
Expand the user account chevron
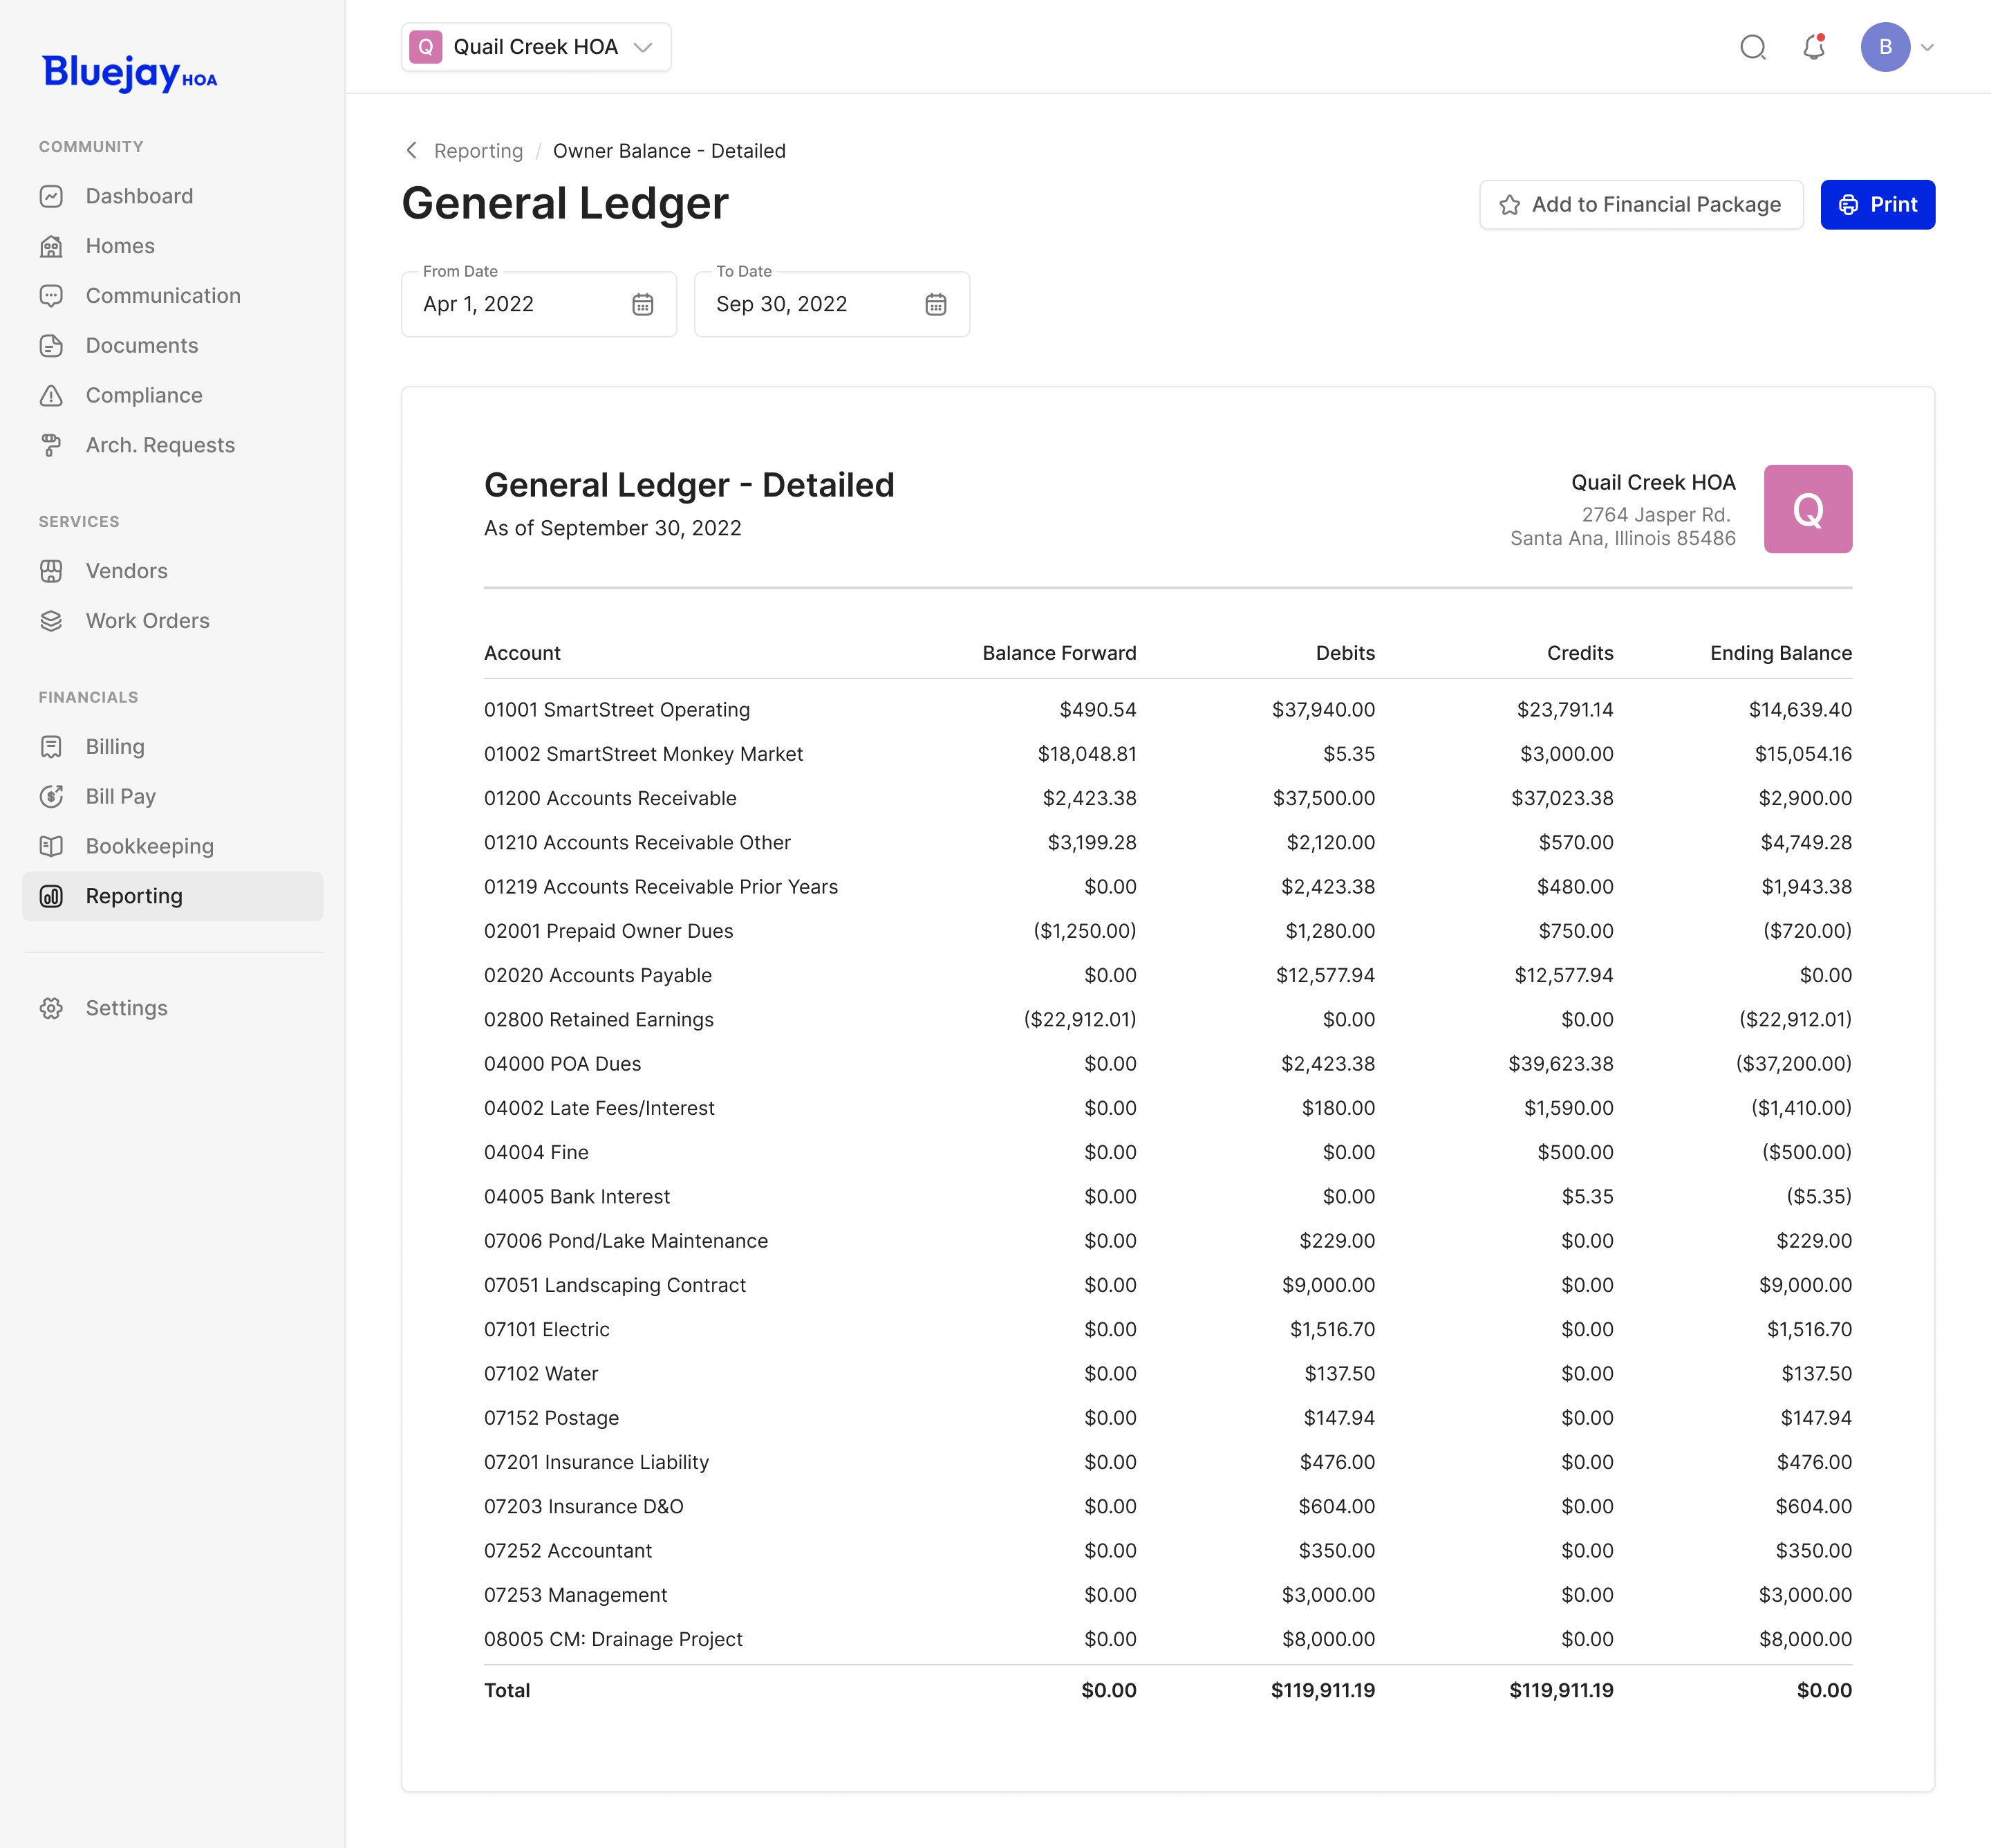[1928, 47]
